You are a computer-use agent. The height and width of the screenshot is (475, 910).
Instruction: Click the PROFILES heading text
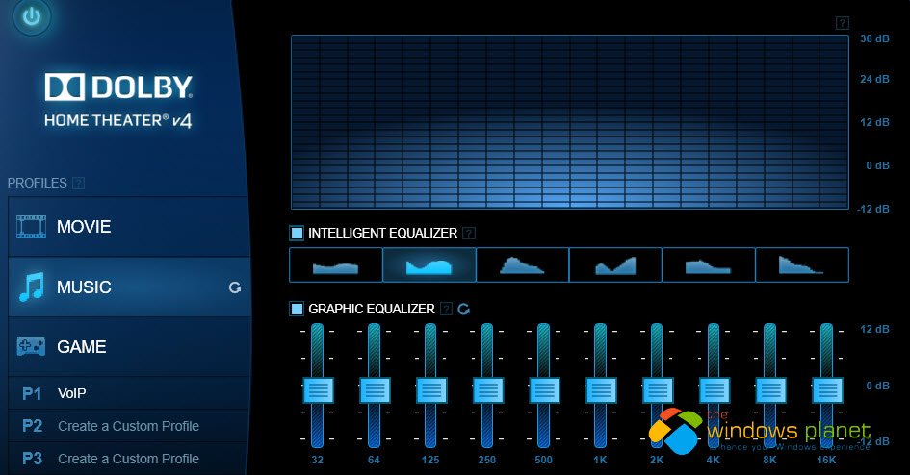coord(38,183)
